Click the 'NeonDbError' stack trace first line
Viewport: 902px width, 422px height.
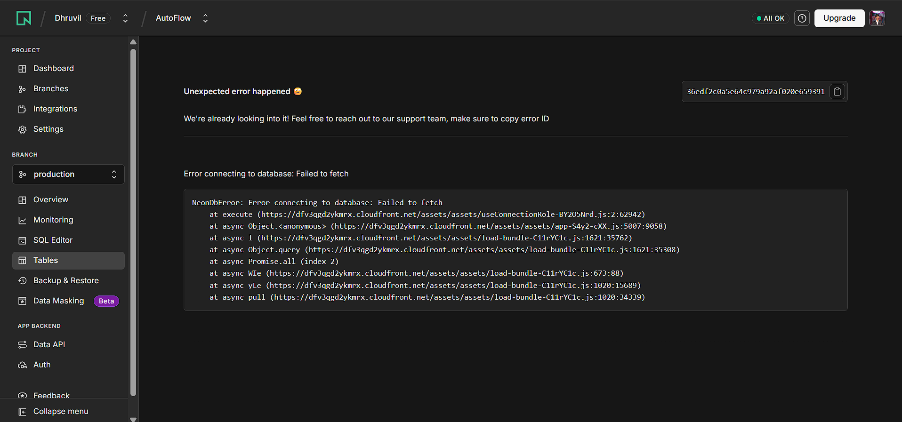tap(317, 203)
